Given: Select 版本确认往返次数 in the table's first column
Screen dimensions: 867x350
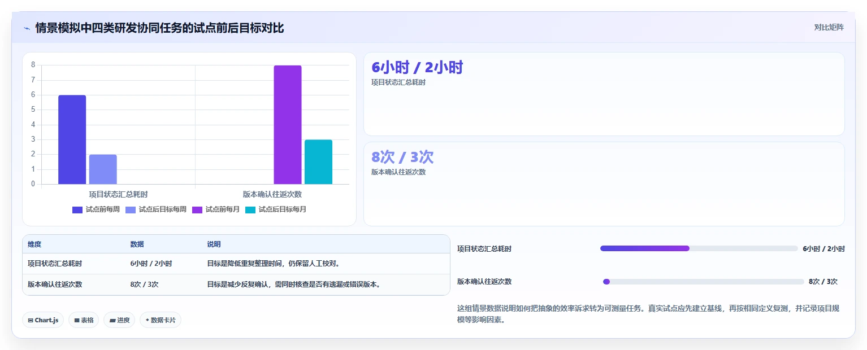Looking at the screenshot, I should coord(55,285).
